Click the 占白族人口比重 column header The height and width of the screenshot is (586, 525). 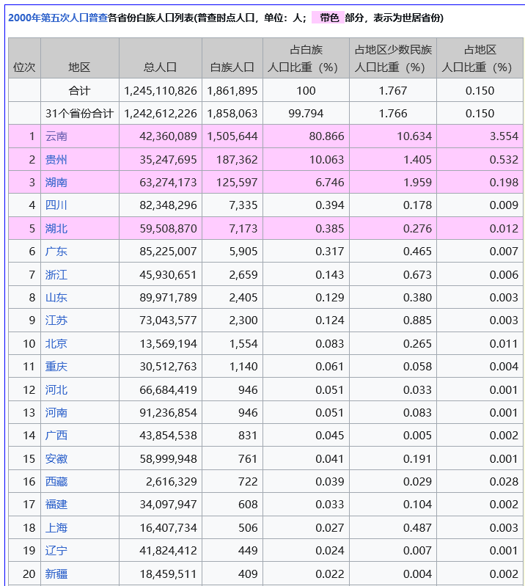click(x=306, y=58)
